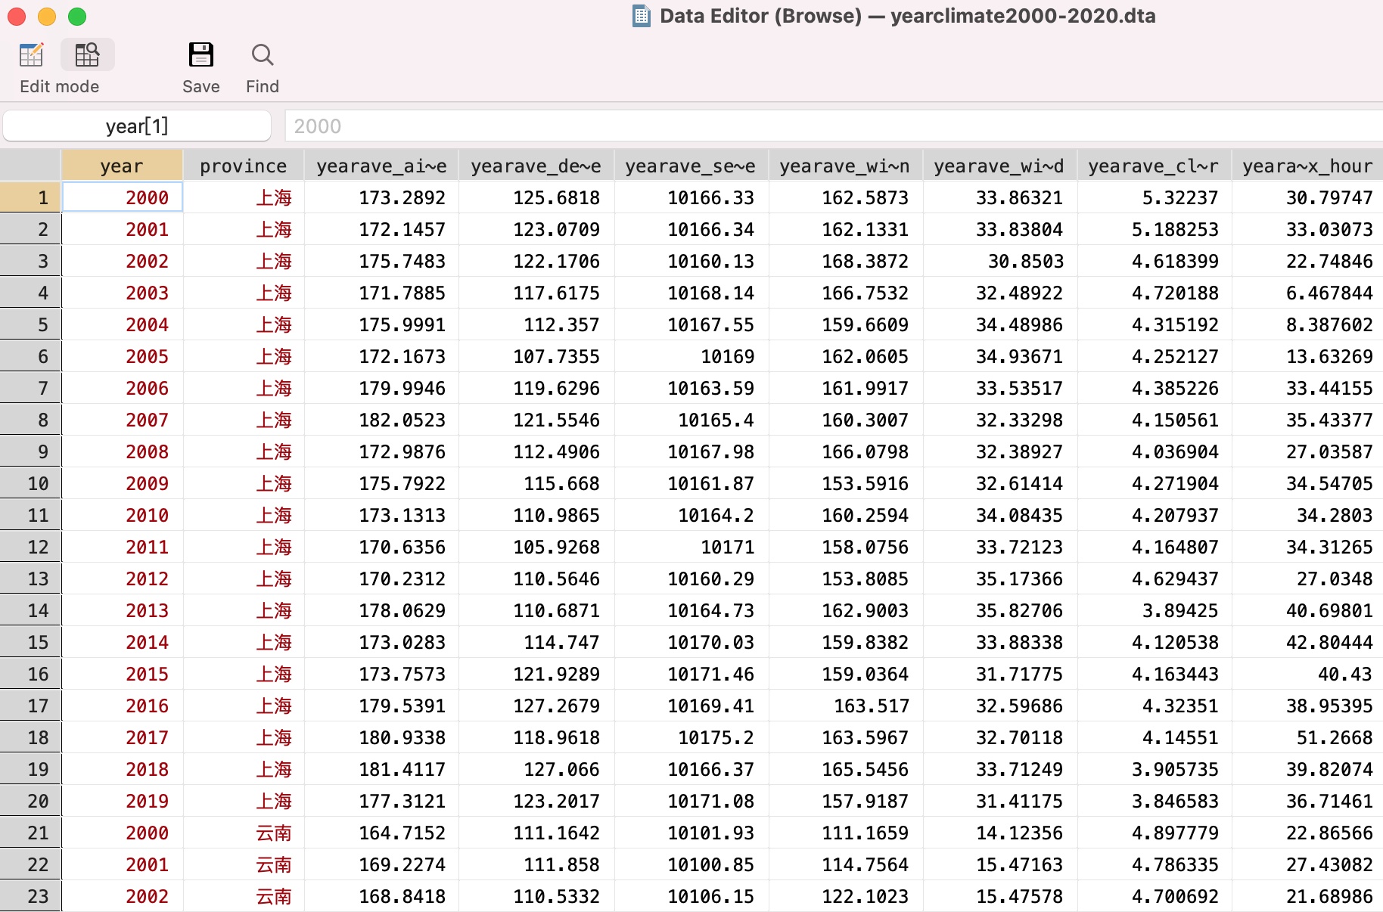1383x912 pixels.
Task: Click province cell 上海 in row 3
Action: pos(244,261)
